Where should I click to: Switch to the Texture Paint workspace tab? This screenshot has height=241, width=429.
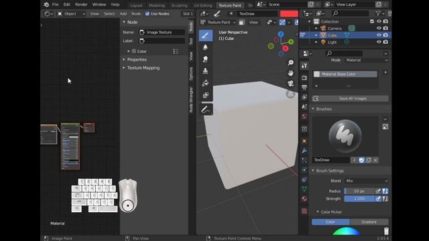tap(230, 5)
